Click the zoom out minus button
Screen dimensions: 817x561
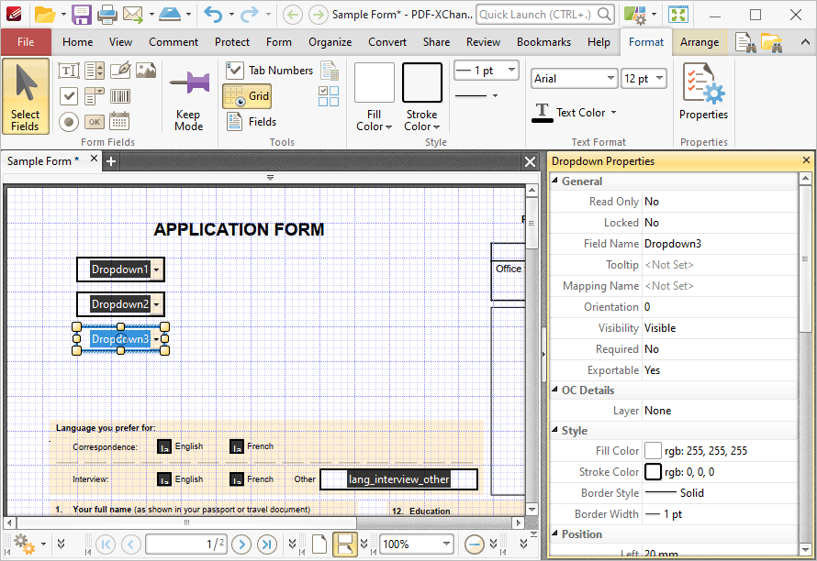(x=475, y=544)
